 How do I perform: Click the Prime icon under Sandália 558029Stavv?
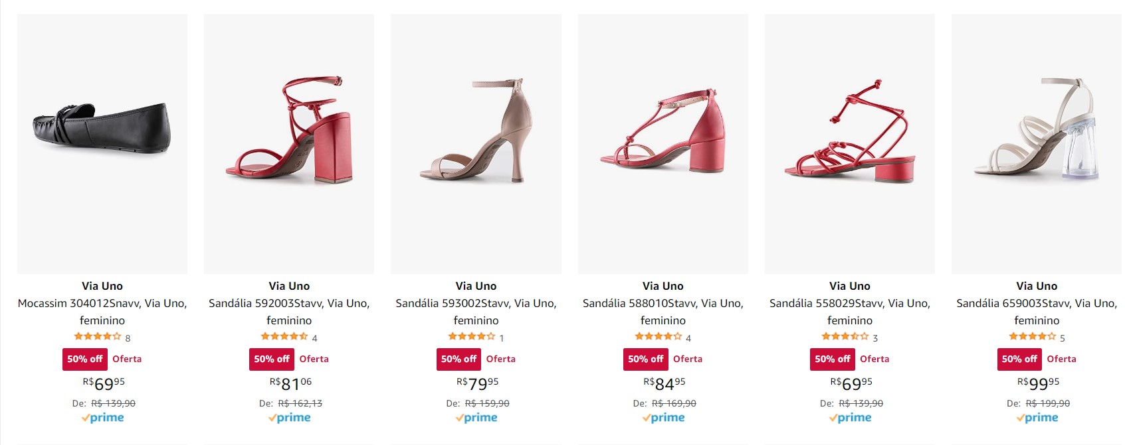click(x=849, y=417)
